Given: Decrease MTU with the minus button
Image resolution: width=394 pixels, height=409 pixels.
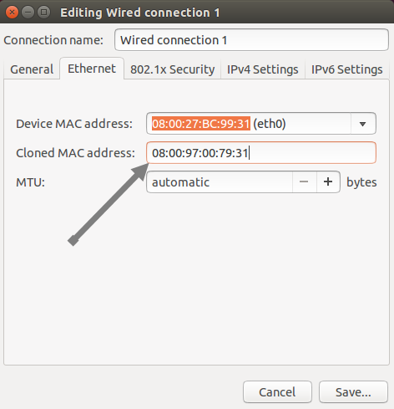Looking at the screenshot, I should pos(304,181).
